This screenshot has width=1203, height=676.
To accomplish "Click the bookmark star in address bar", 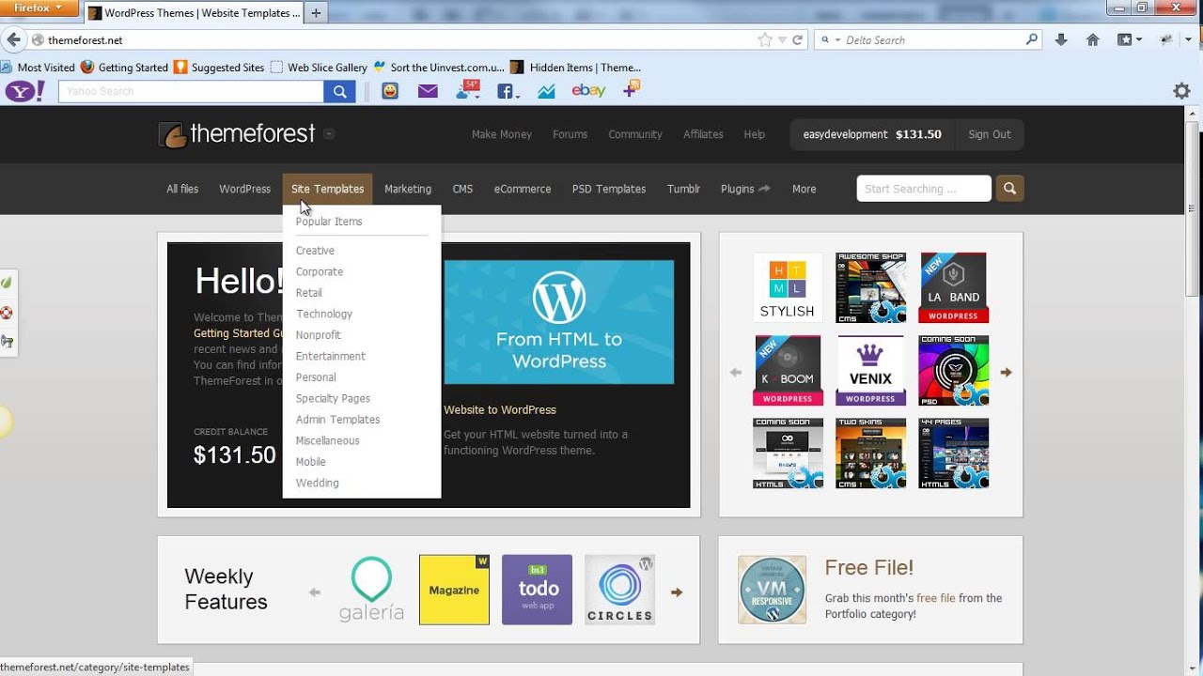I will click(x=765, y=40).
